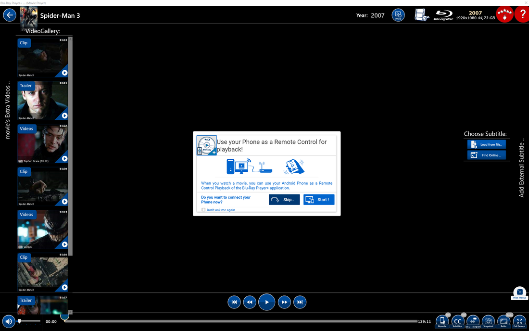
Task: Click the 'Add External Subtitle' vertical label
Action: tap(521, 168)
